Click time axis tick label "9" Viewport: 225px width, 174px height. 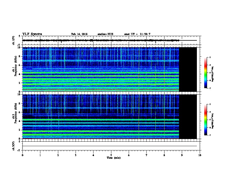[182, 155]
